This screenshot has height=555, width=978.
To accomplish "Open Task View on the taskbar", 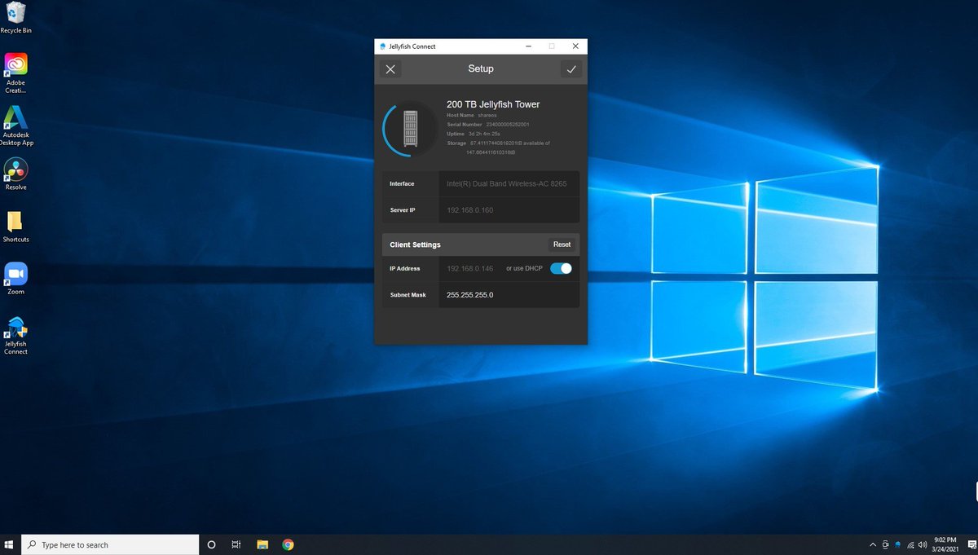I will coord(236,544).
